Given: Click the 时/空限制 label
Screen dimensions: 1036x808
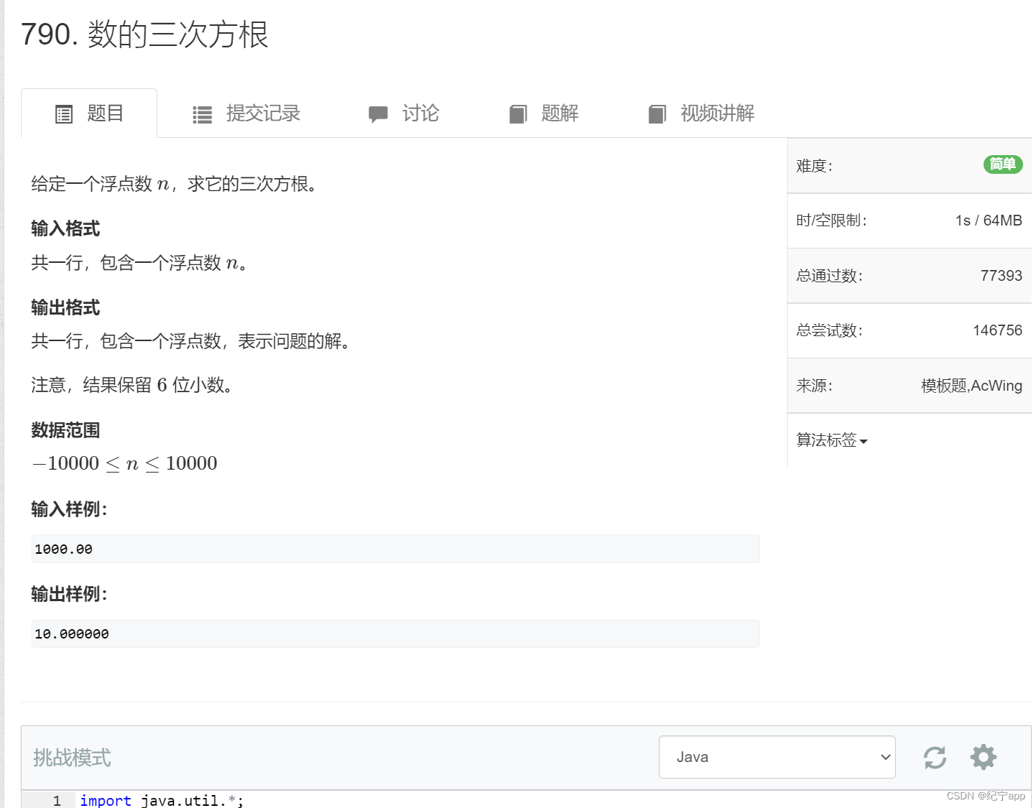Looking at the screenshot, I should [832, 220].
